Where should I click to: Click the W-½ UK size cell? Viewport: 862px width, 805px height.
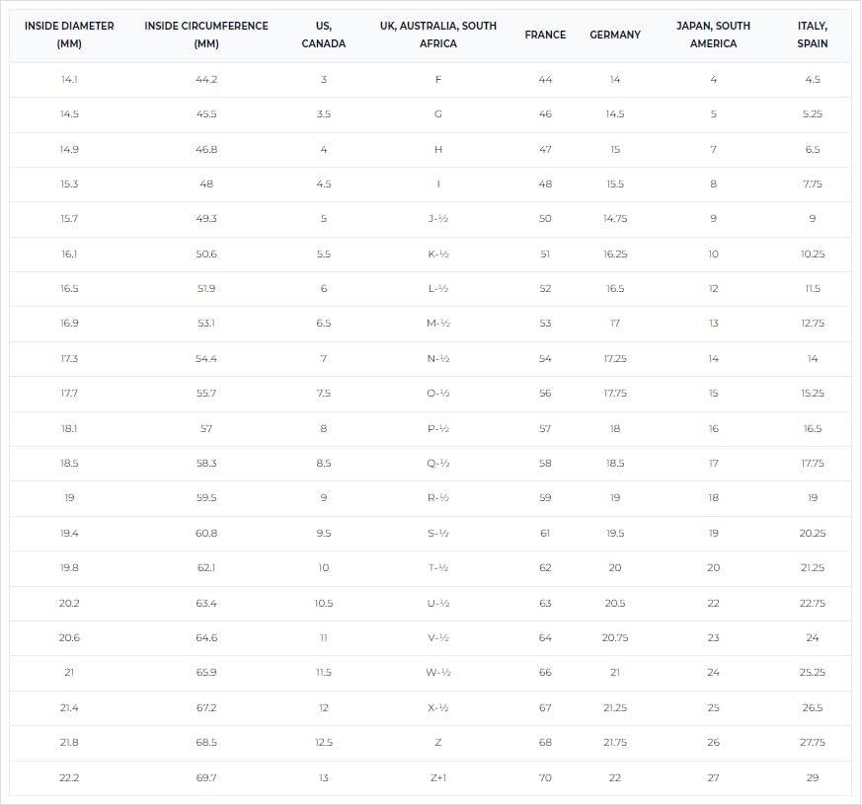[x=438, y=673]
